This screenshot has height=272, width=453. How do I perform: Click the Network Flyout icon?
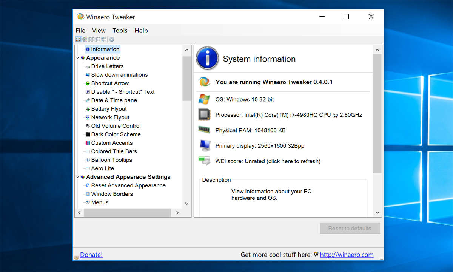pyautogui.click(x=88, y=117)
